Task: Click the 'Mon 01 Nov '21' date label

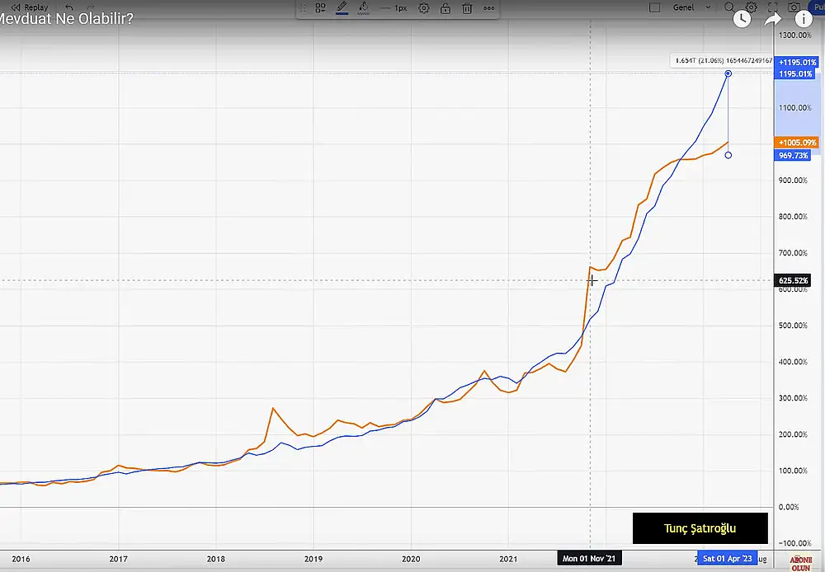Action: (589, 558)
